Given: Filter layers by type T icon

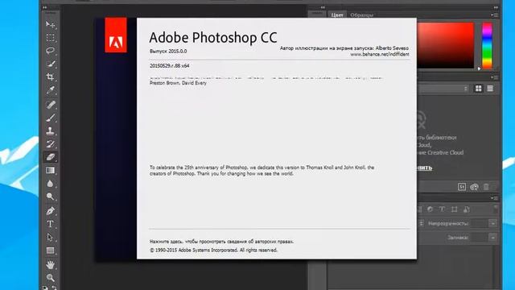Looking at the screenshot, I should (442, 209).
